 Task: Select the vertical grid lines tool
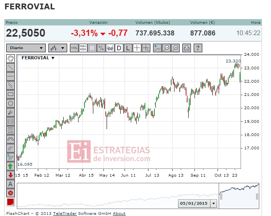(11, 121)
